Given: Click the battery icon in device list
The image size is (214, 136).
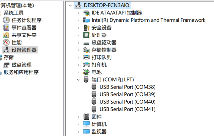Looking at the screenshot, I should click(86, 72).
